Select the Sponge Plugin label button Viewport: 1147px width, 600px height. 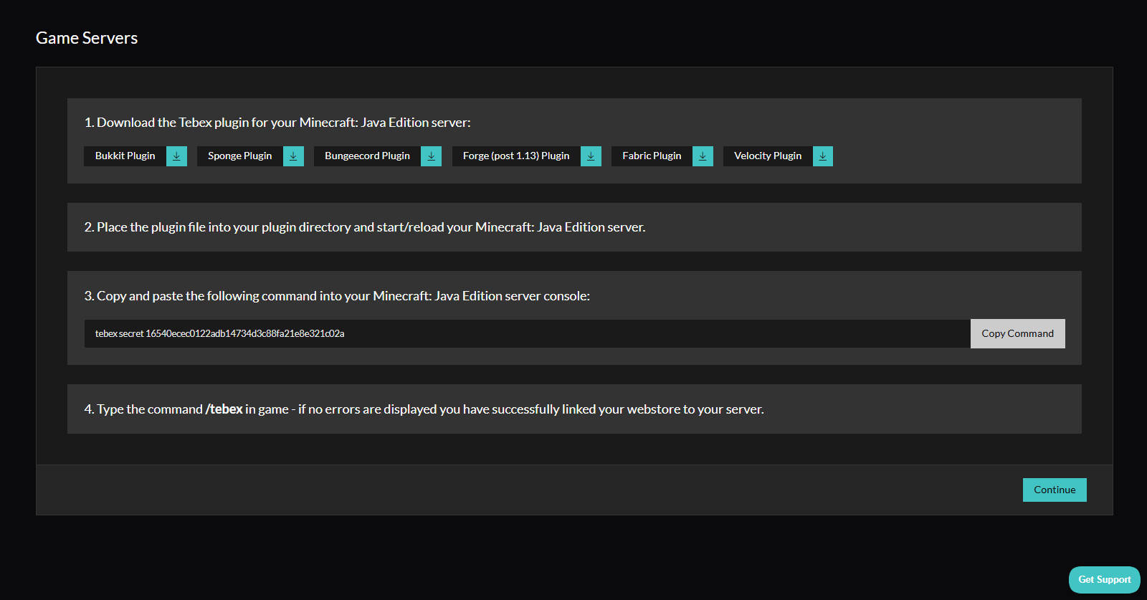click(x=240, y=156)
